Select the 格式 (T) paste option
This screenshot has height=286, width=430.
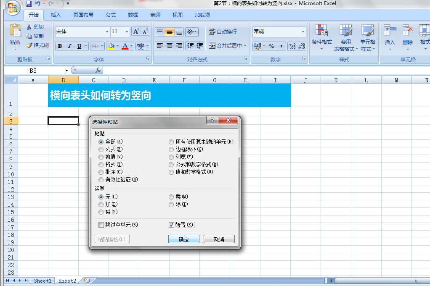point(101,165)
